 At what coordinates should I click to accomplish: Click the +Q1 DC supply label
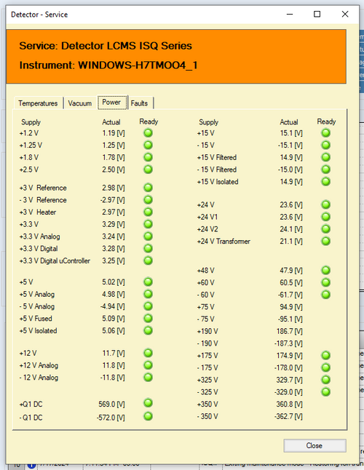pos(31,405)
